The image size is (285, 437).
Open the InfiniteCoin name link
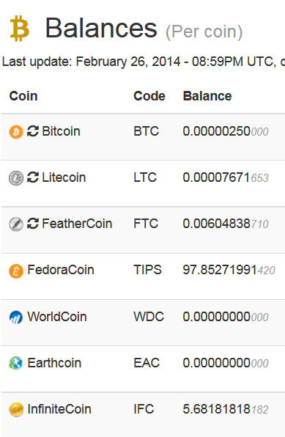59,409
